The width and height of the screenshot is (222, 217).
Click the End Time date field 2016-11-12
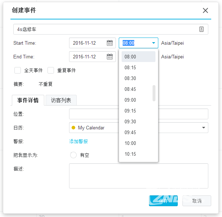(92, 57)
